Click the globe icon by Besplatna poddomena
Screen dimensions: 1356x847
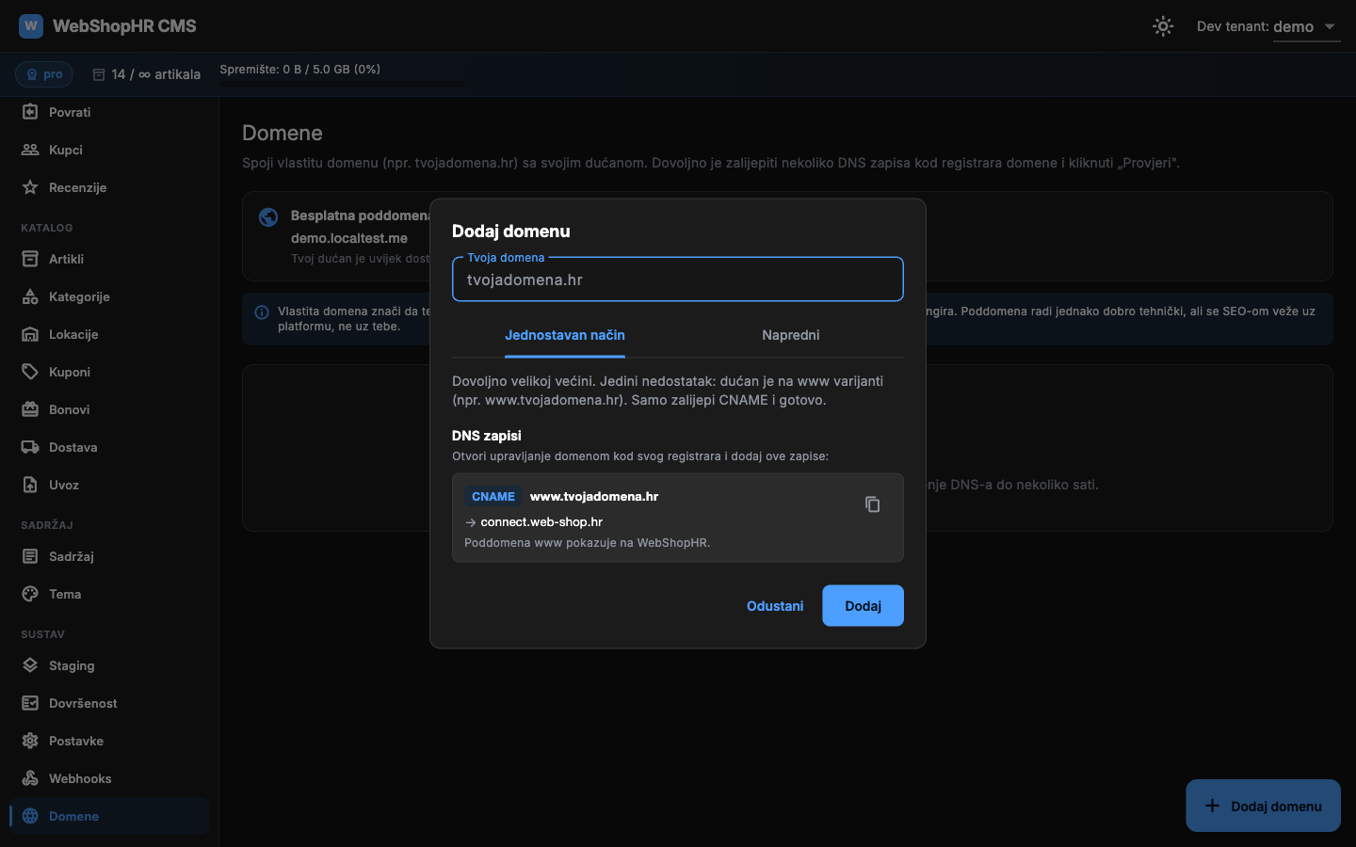(x=268, y=217)
